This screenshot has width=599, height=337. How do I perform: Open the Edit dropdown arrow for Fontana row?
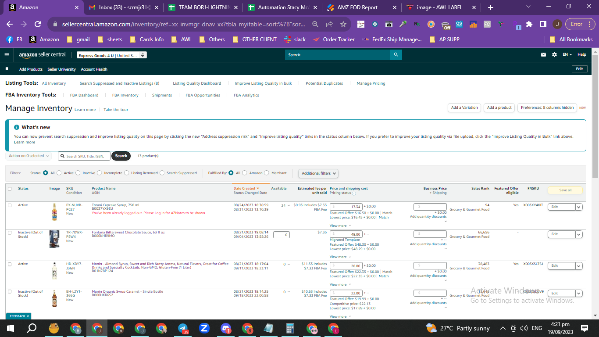click(x=578, y=234)
